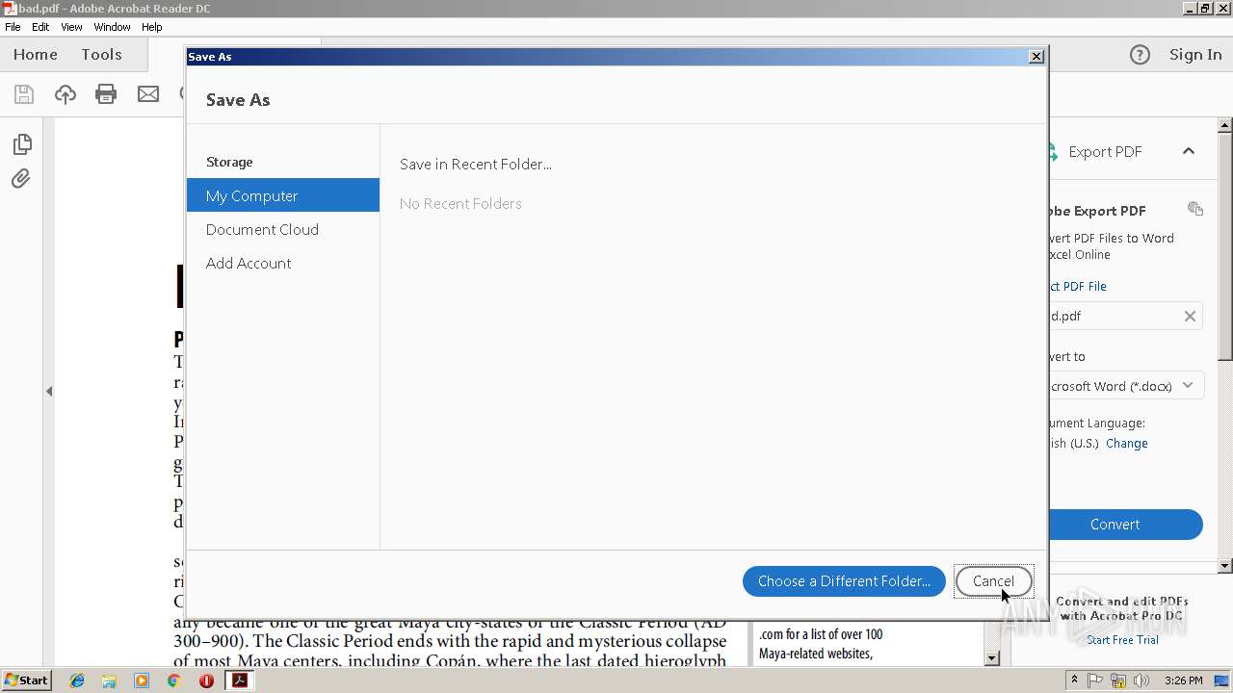
Task: Open the Help menu
Action: pos(152,27)
